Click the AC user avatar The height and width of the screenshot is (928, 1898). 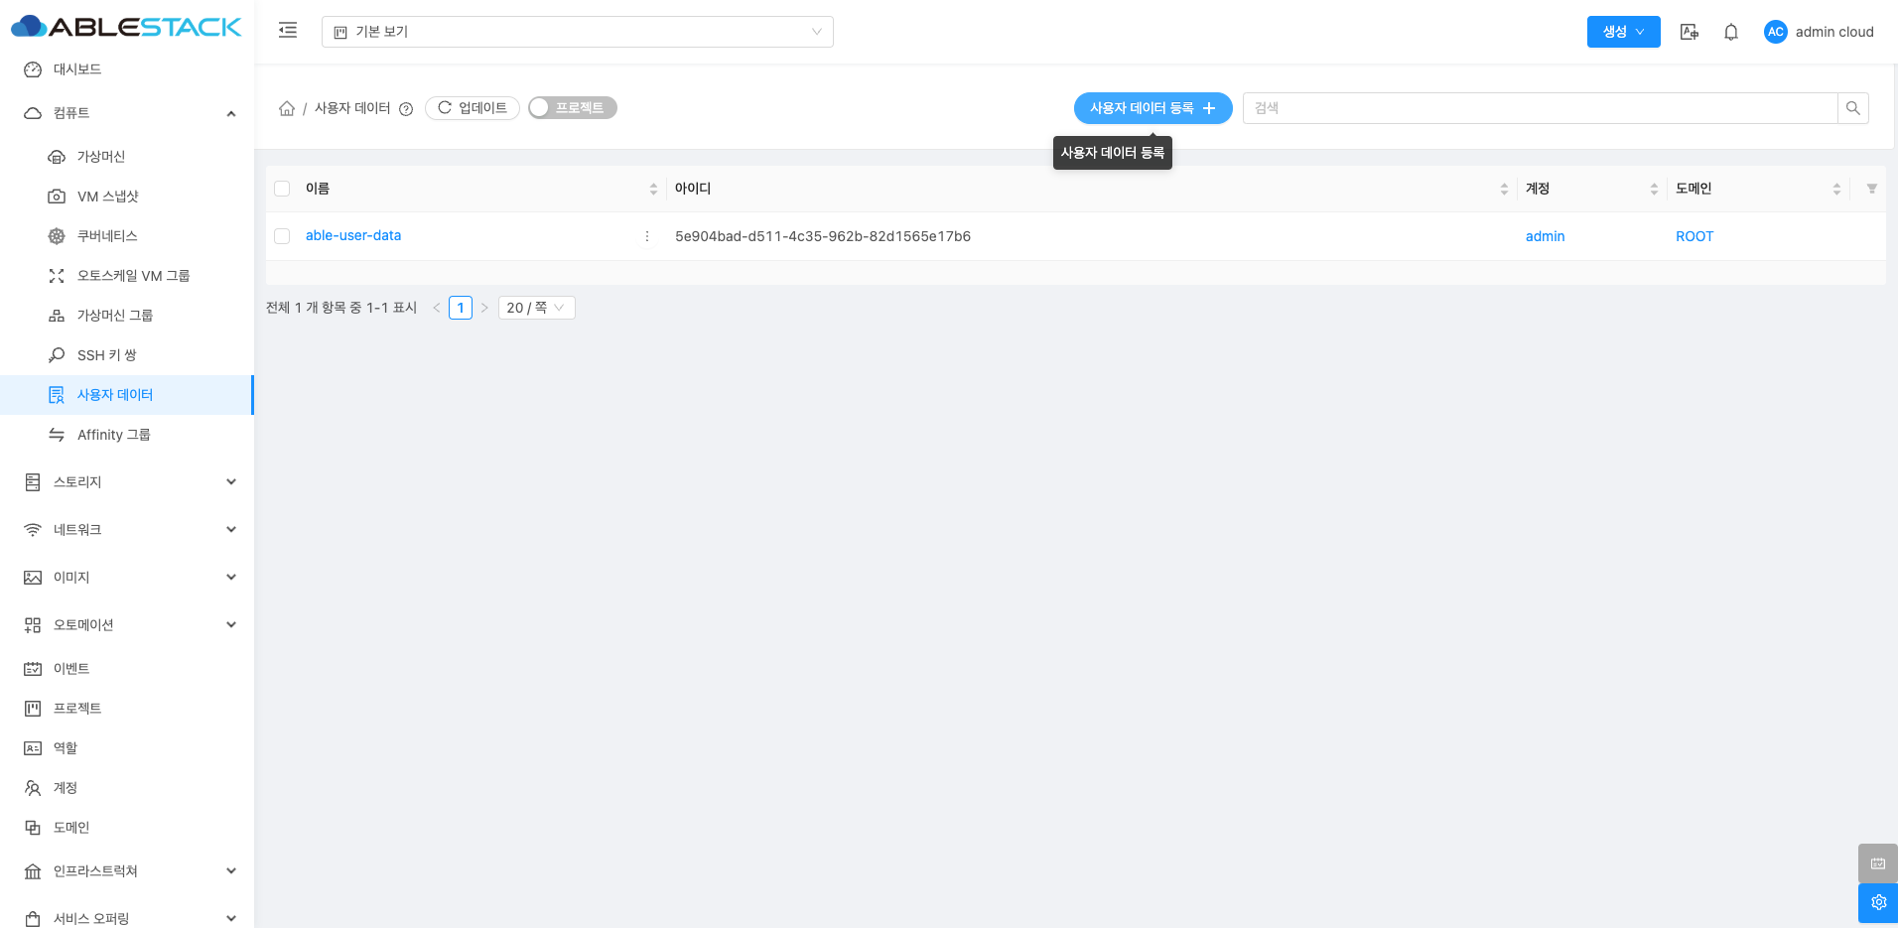(x=1775, y=32)
